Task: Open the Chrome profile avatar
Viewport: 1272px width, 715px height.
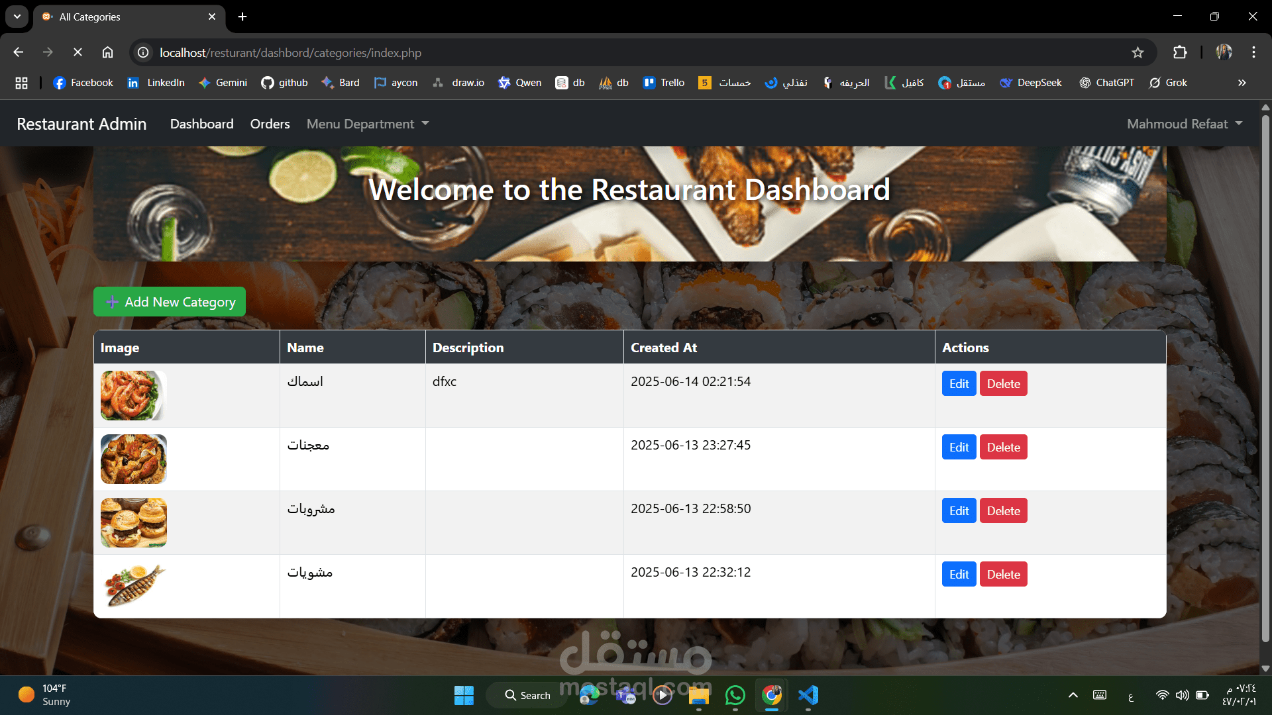Action: point(1224,52)
